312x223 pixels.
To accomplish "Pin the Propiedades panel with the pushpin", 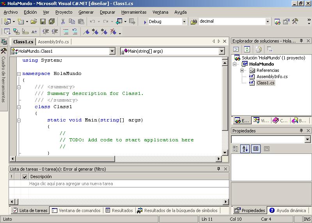I will 301,130.
